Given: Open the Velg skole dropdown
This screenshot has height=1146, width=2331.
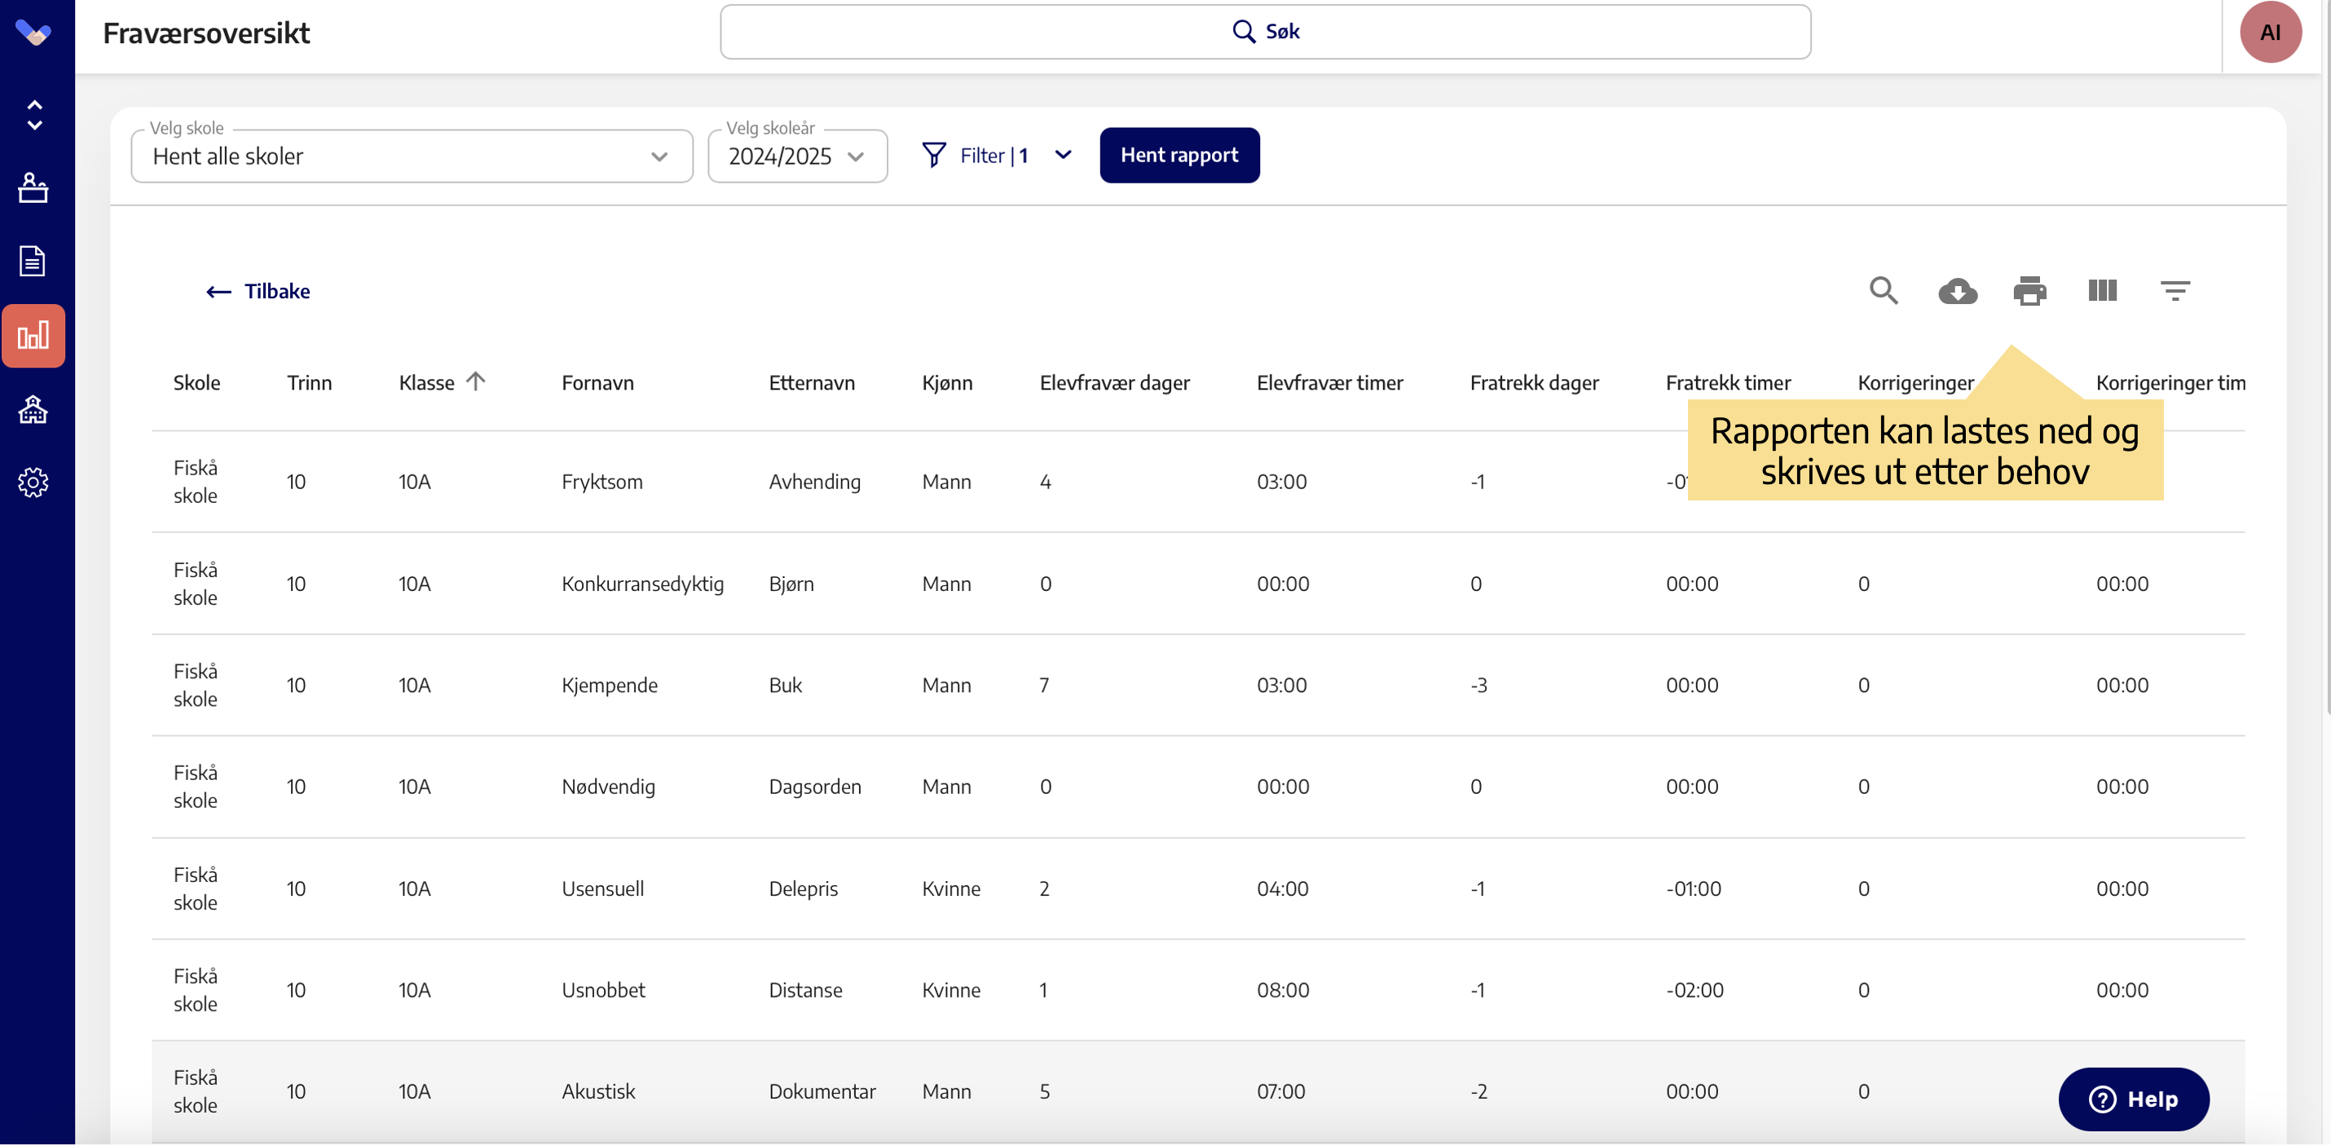Looking at the screenshot, I should point(411,156).
